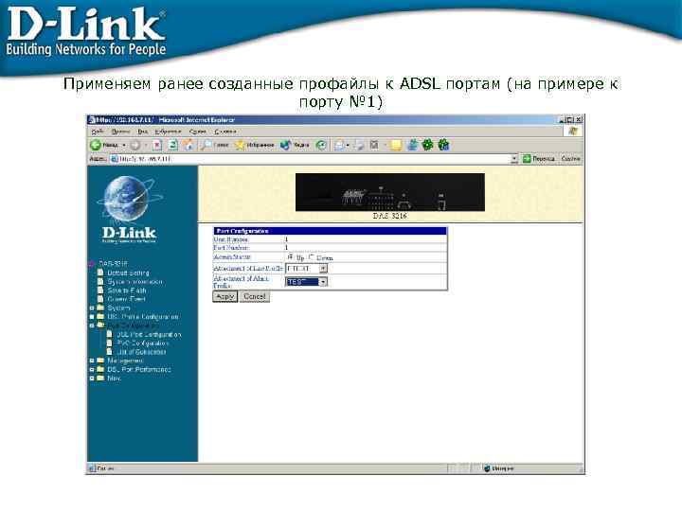682x511 pixels.
Task: Open the Edit menu
Action: pyautogui.click(x=120, y=132)
